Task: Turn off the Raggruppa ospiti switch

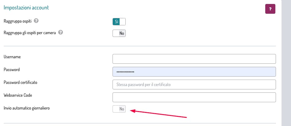Action: [x=119, y=22]
